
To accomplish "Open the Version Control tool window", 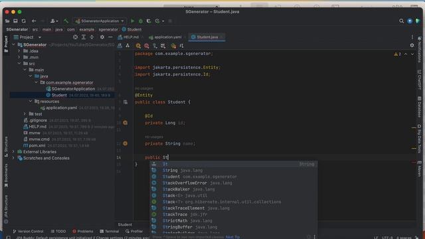I will pos(28,232).
